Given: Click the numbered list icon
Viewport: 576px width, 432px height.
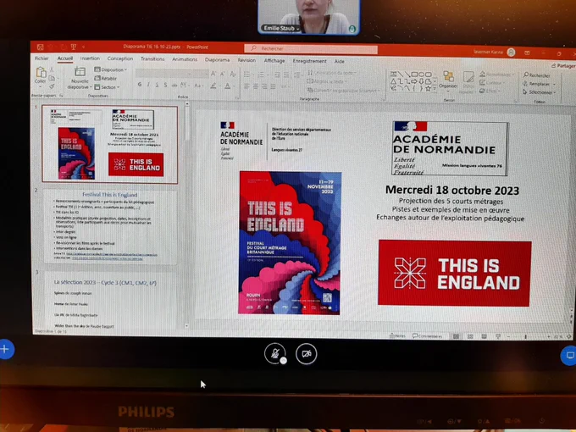Looking at the screenshot, I should (x=261, y=75).
